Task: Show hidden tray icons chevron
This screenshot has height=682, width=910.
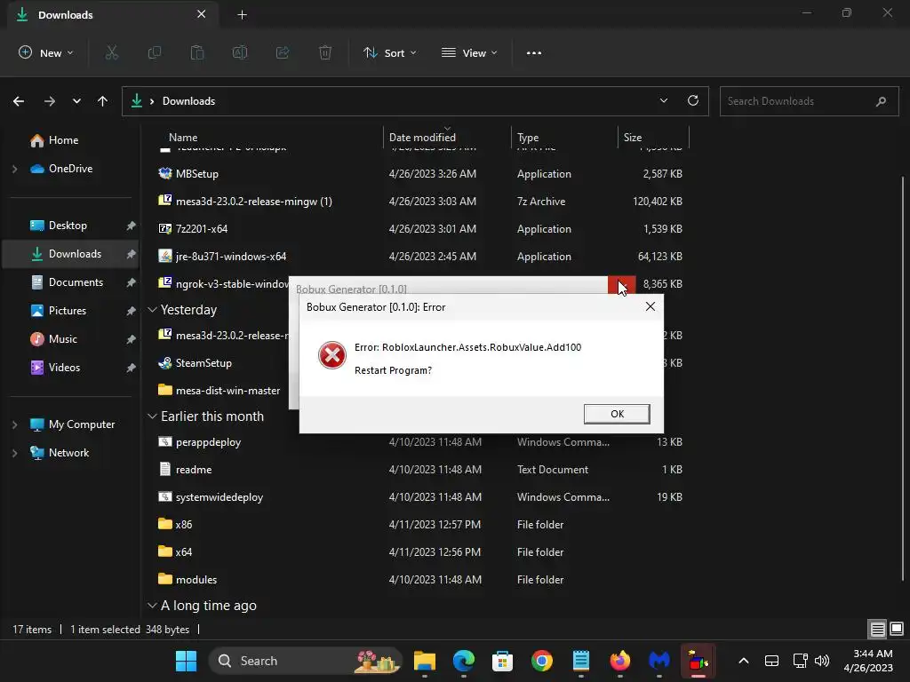Action: point(744,661)
